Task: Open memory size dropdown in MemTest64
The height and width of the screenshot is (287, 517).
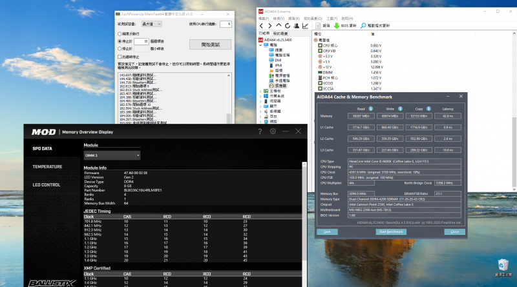Action: click(152, 24)
